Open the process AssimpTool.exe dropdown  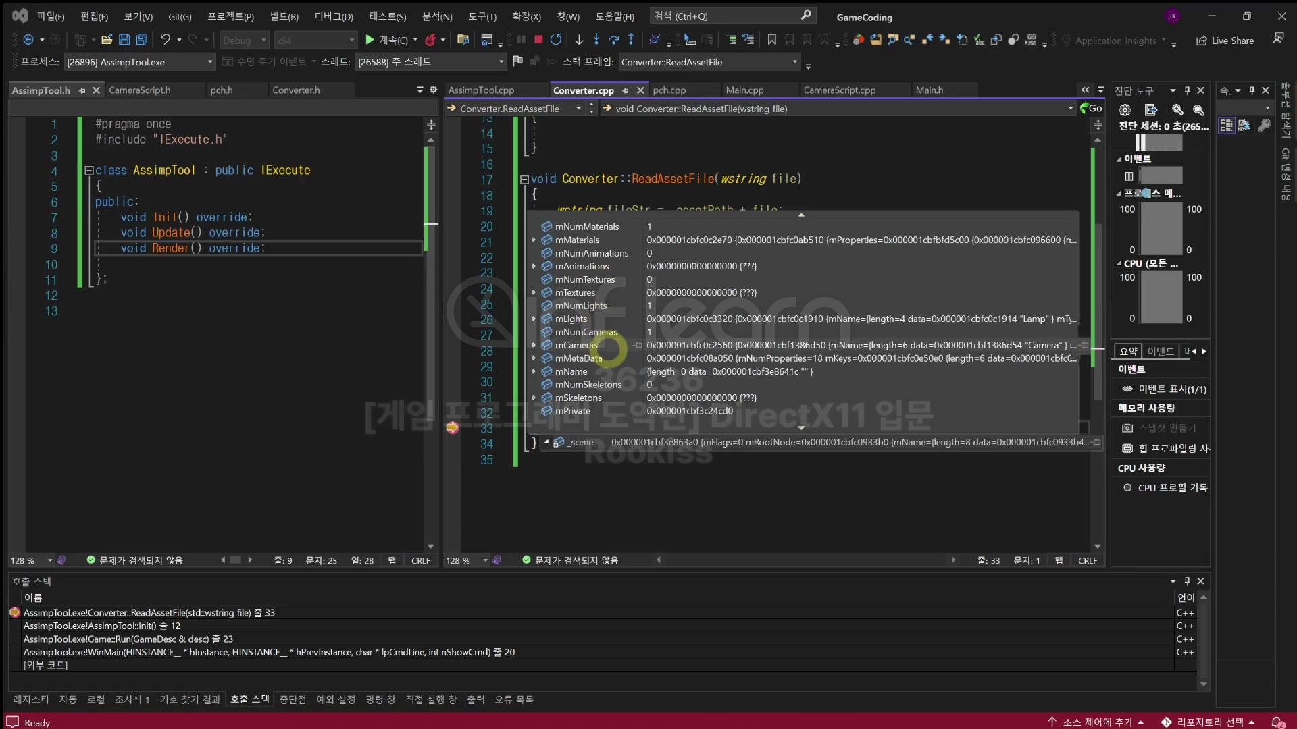209,62
